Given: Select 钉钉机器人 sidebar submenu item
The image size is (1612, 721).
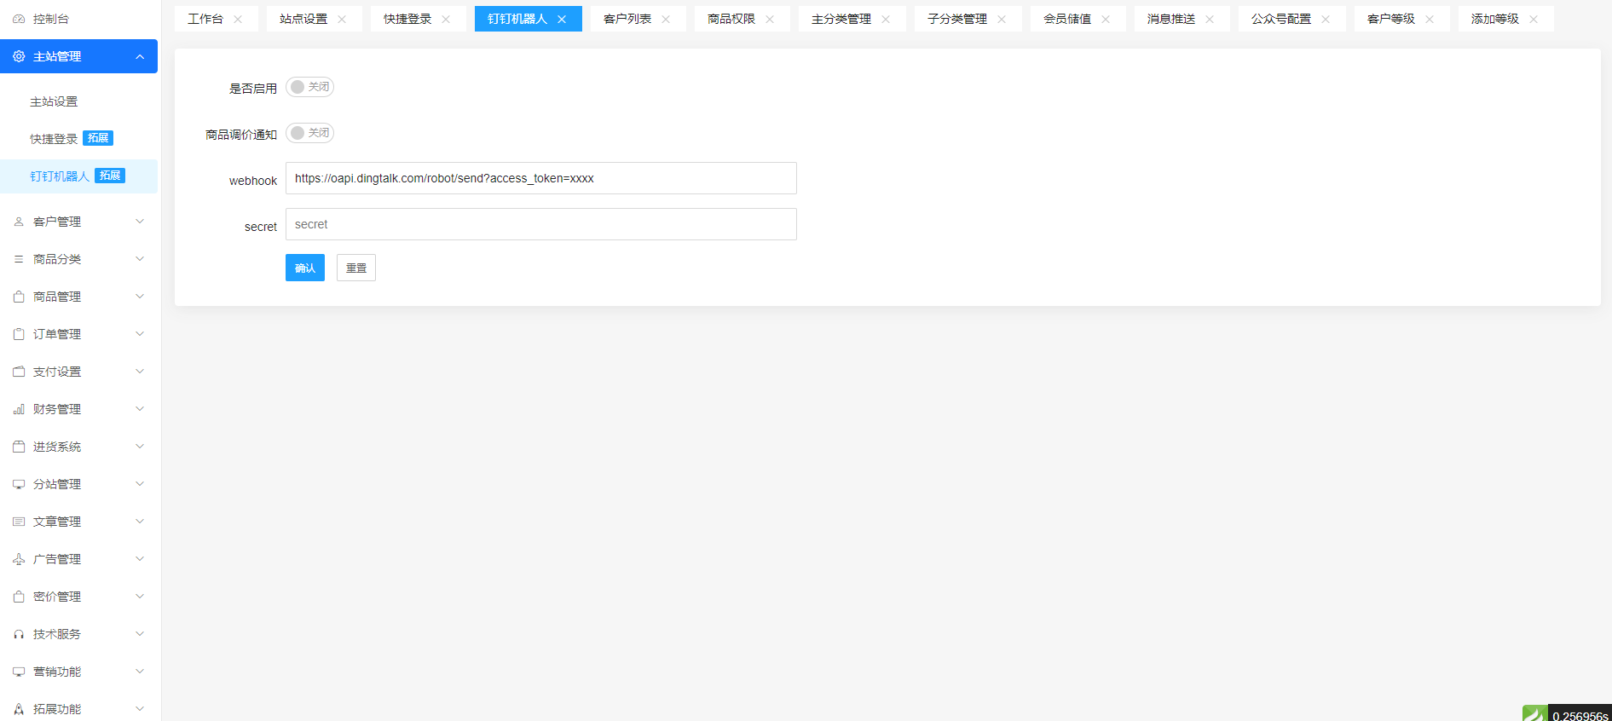Looking at the screenshot, I should click(78, 176).
